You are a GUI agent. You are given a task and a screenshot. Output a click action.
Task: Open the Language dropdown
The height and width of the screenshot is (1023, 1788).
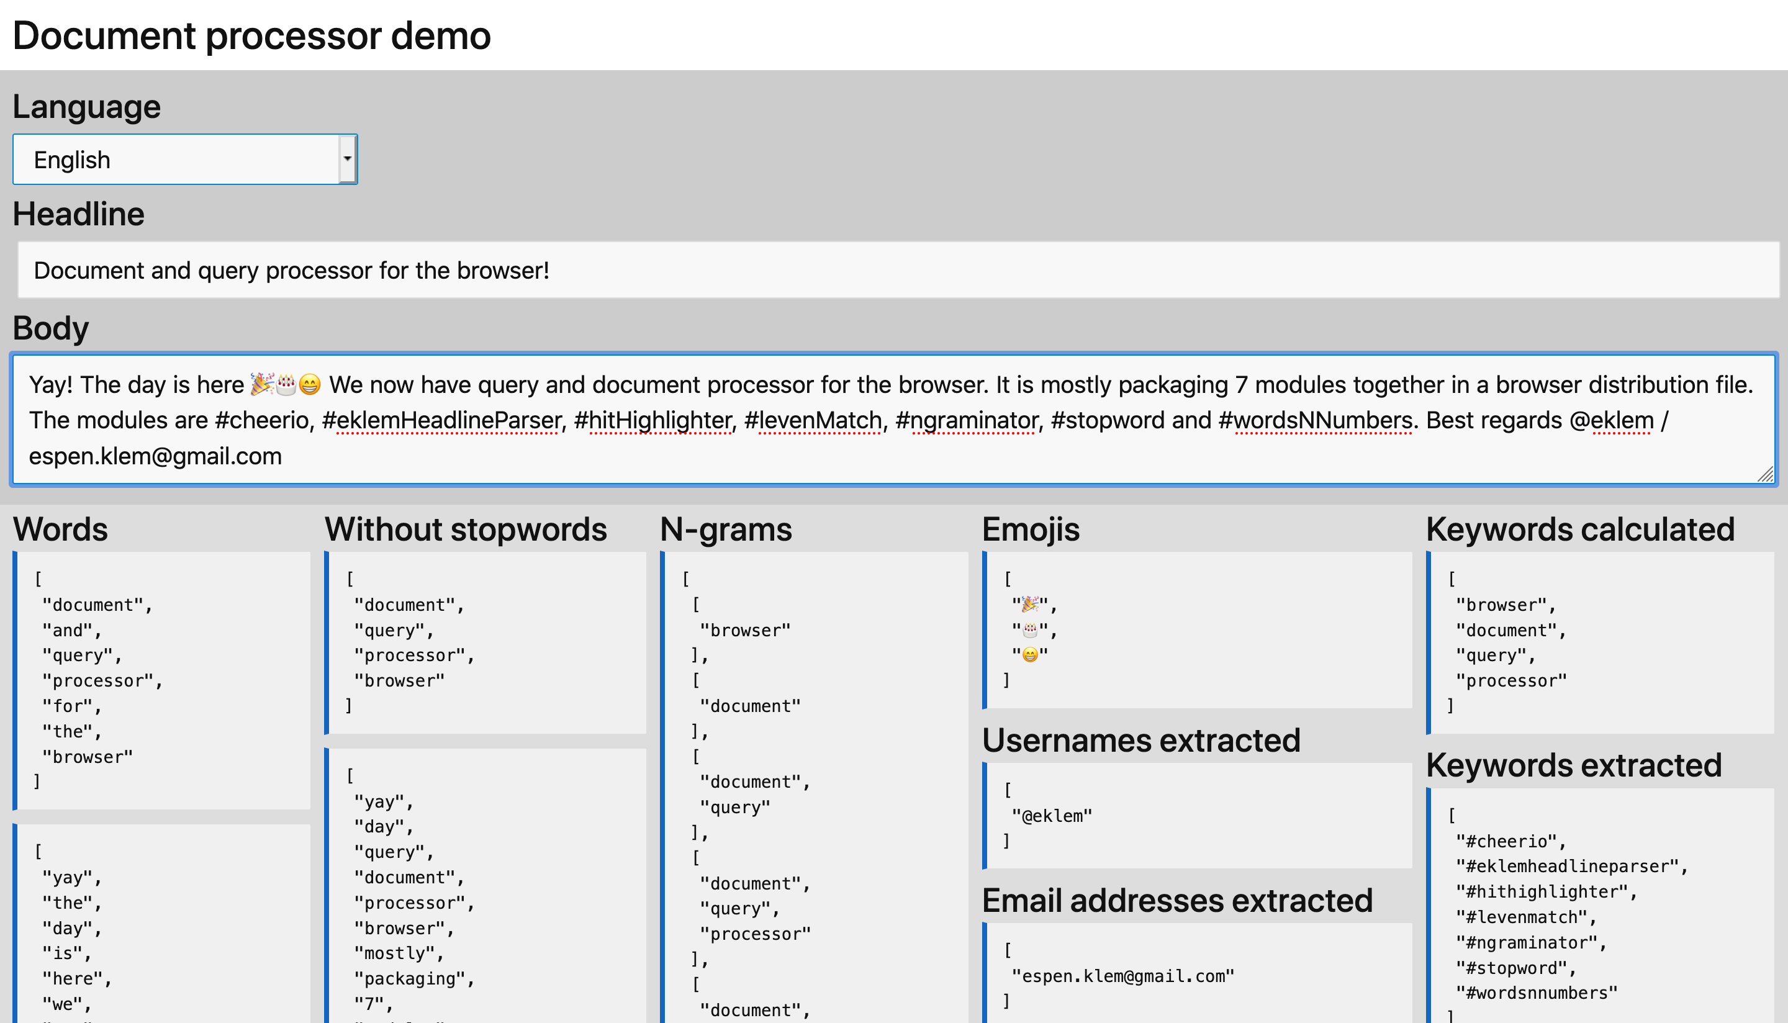(x=184, y=159)
